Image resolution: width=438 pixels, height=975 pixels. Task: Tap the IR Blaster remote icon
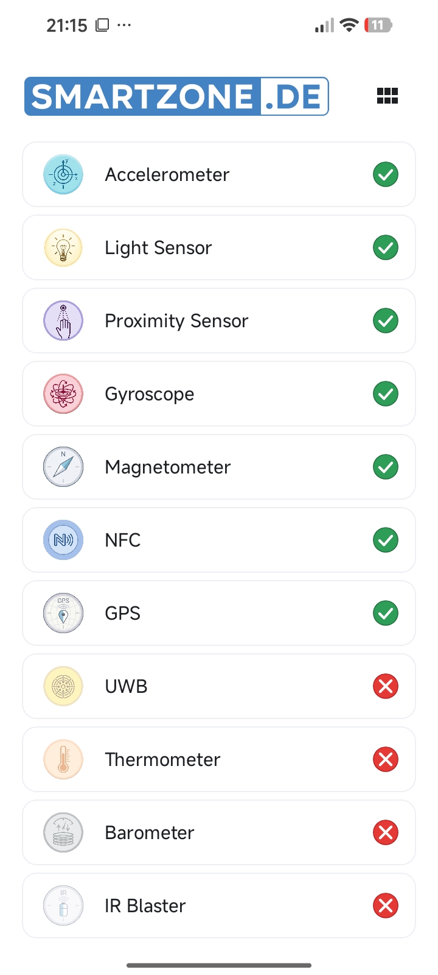click(x=63, y=906)
